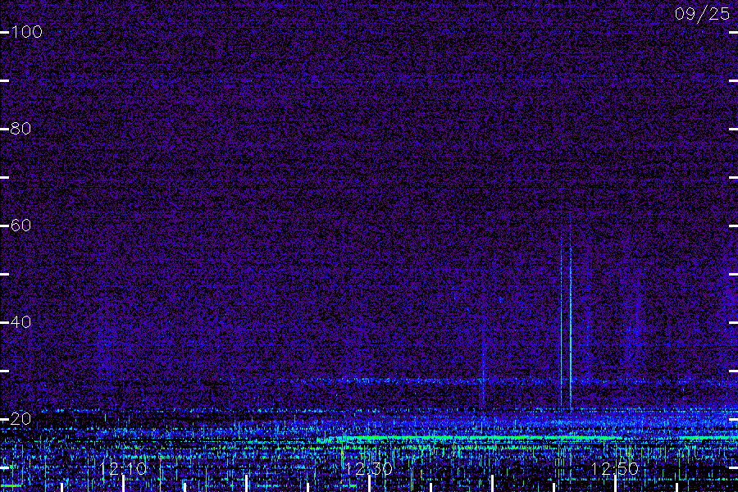Click the 12:50 time axis label
The width and height of the screenshot is (738, 492).
pyautogui.click(x=615, y=469)
